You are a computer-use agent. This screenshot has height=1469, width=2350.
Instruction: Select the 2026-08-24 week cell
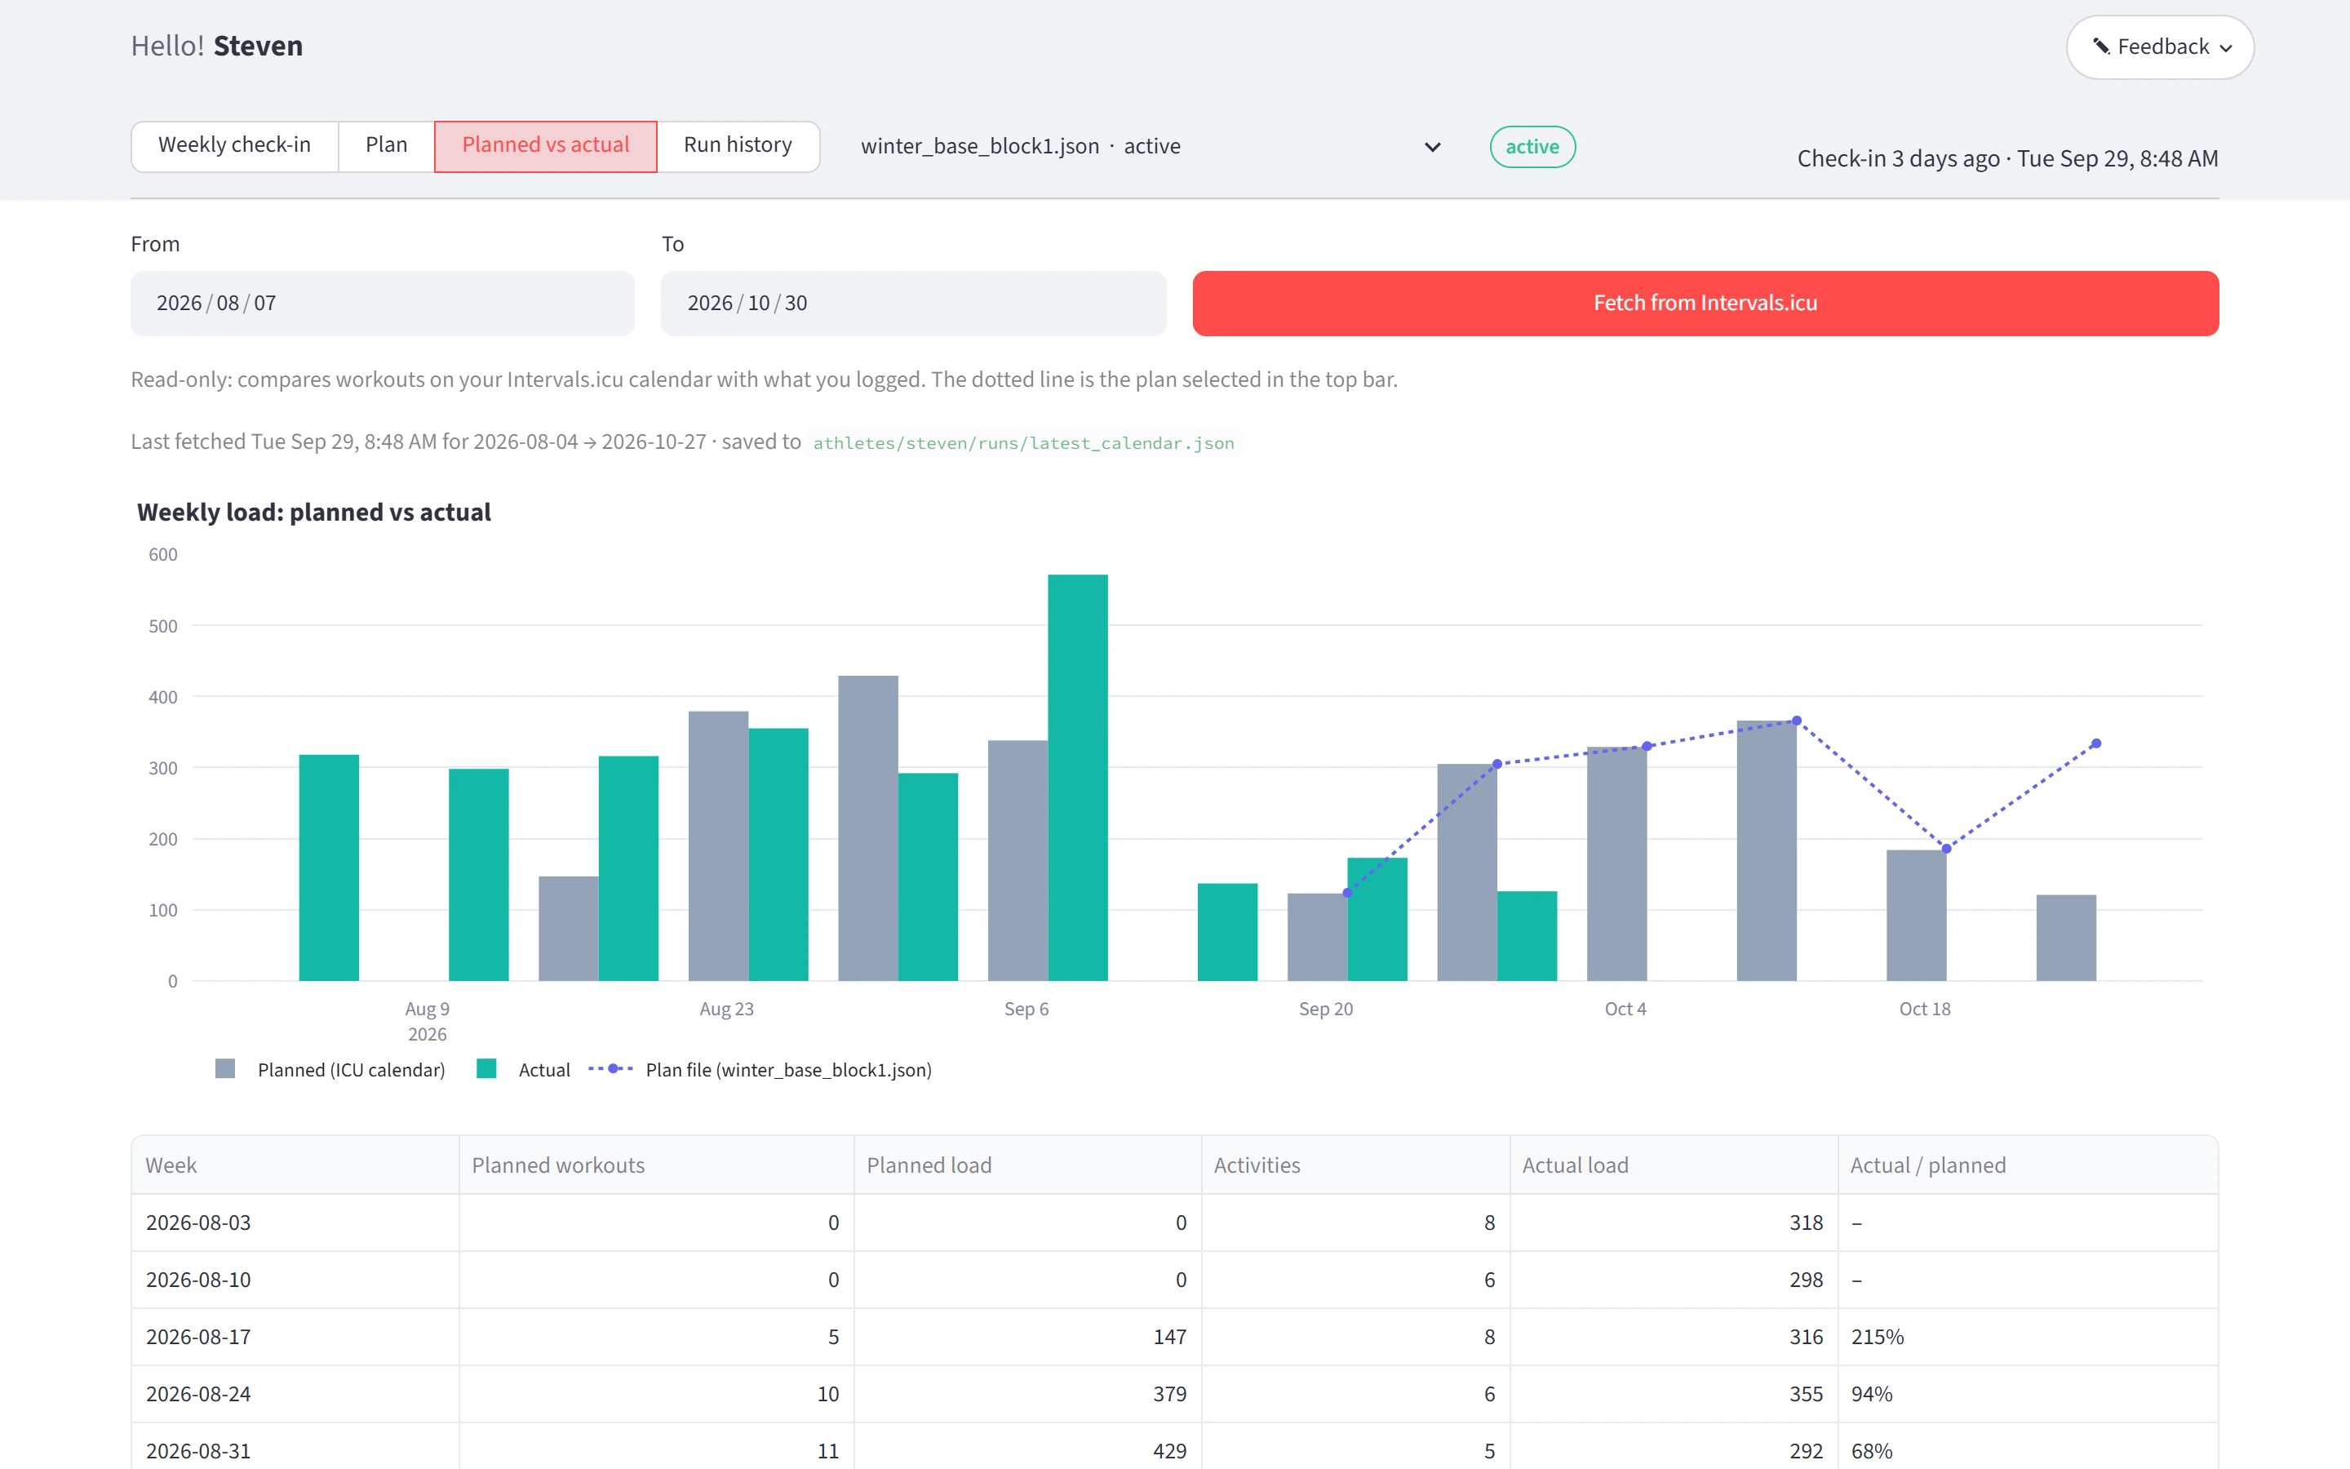(x=295, y=1394)
